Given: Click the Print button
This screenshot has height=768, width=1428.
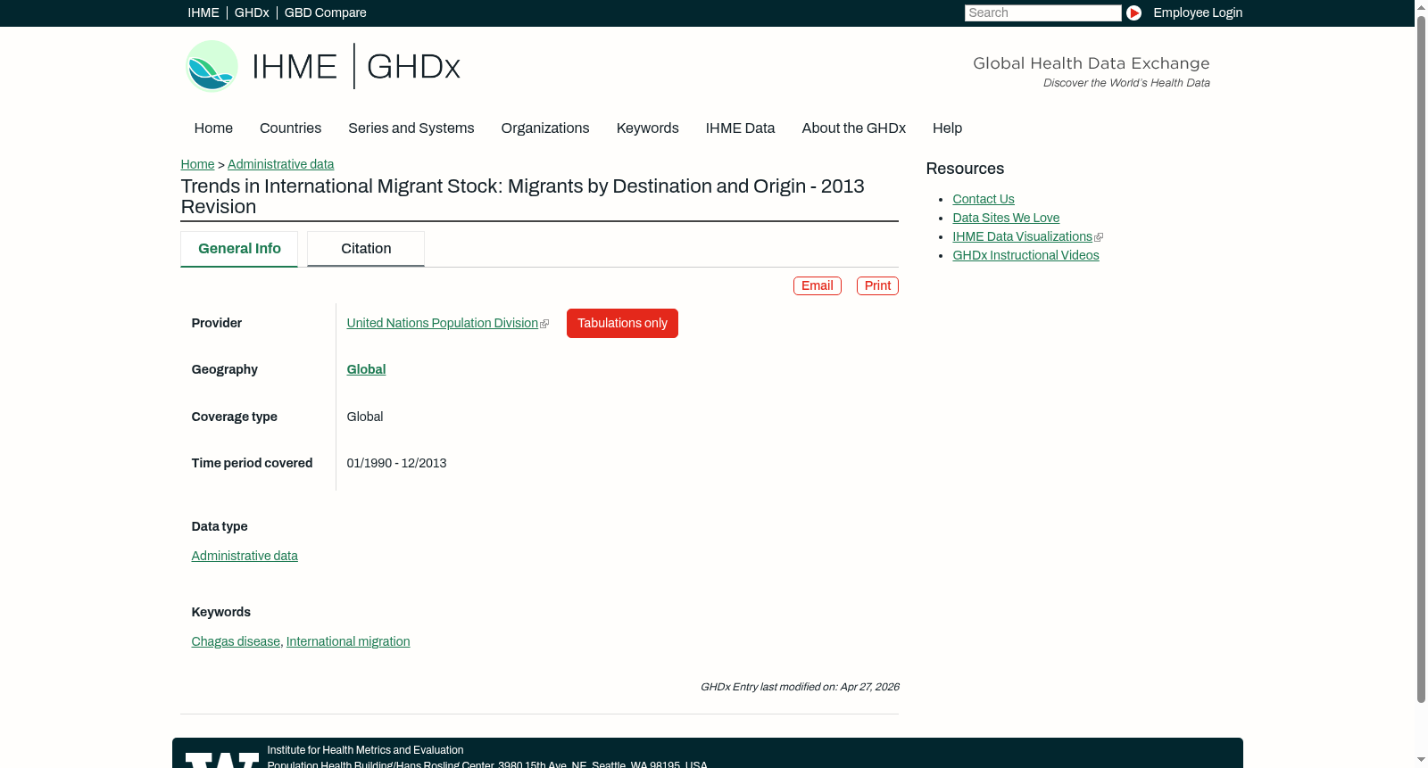Looking at the screenshot, I should click(x=877, y=285).
